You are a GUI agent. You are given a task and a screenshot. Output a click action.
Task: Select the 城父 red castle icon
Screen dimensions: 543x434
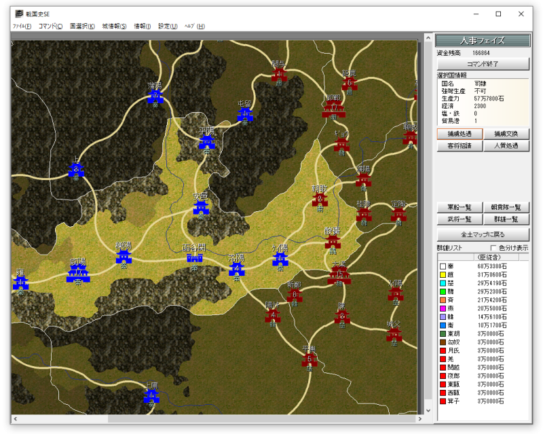click(x=394, y=334)
